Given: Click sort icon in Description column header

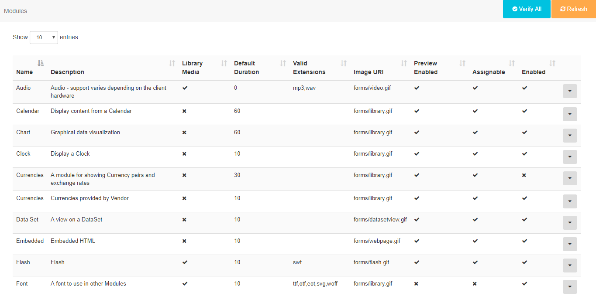Looking at the screenshot, I should tap(172, 63).
